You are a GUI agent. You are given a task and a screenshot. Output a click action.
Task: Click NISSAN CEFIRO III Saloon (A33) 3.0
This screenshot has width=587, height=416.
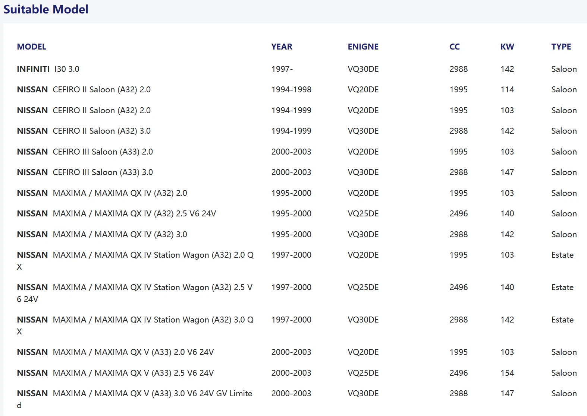click(x=85, y=172)
